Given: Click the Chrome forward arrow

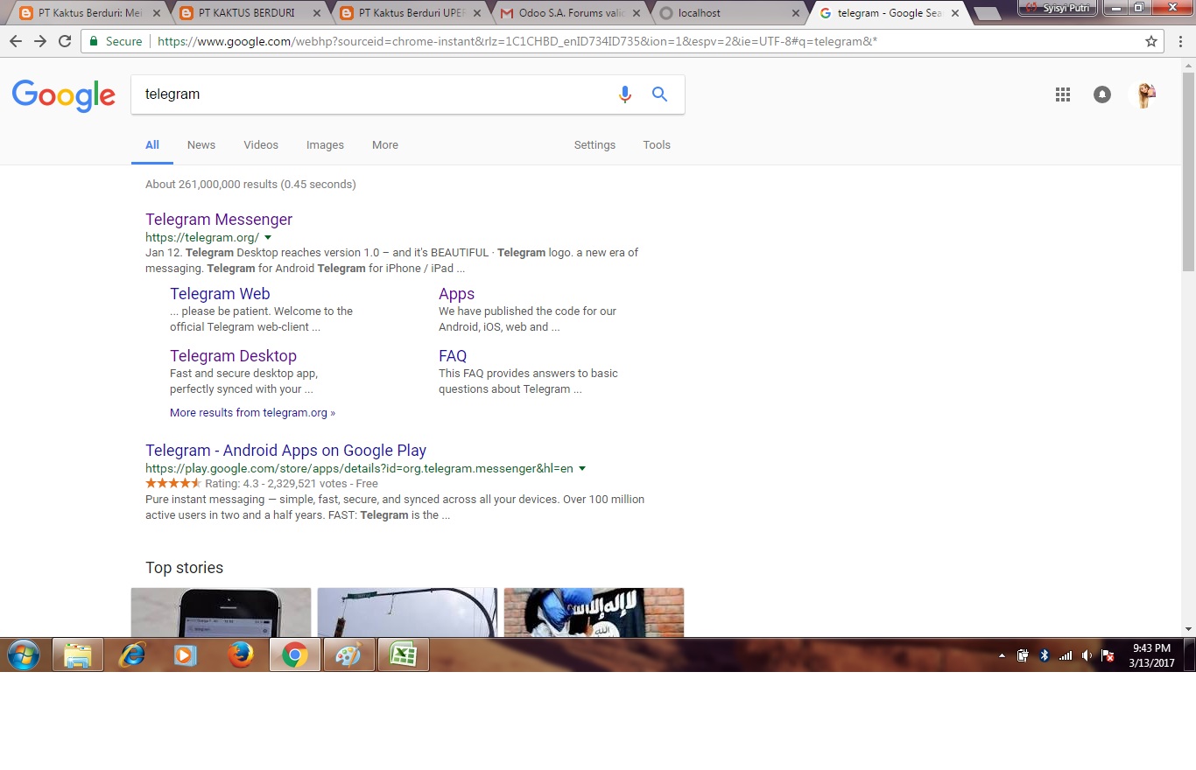Looking at the screenshot, I should [40, 41].
